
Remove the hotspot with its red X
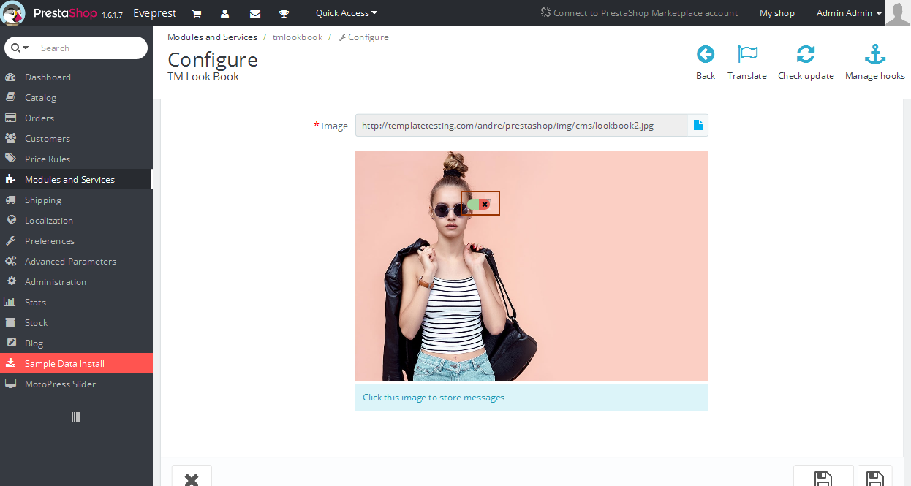[484, 205]
